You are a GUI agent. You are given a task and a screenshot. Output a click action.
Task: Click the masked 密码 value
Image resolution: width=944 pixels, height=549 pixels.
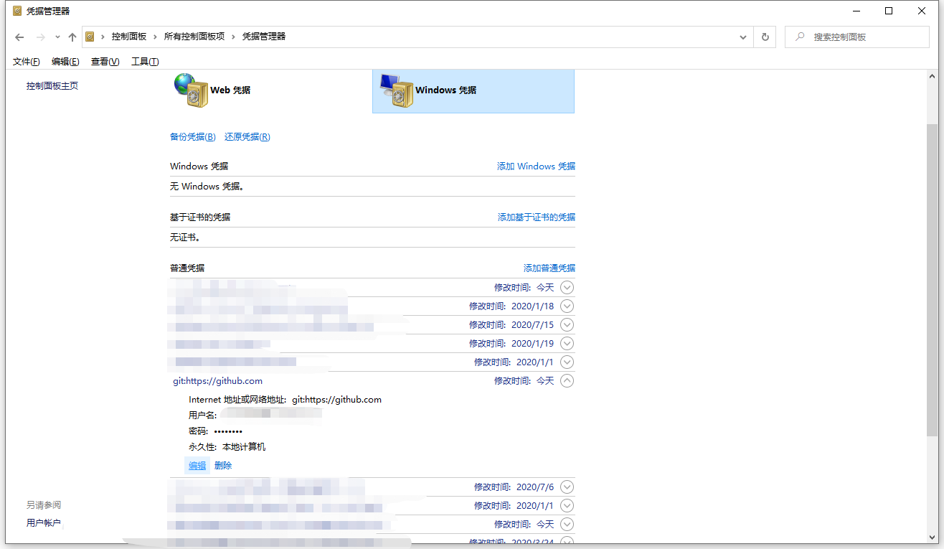[228, 431]
